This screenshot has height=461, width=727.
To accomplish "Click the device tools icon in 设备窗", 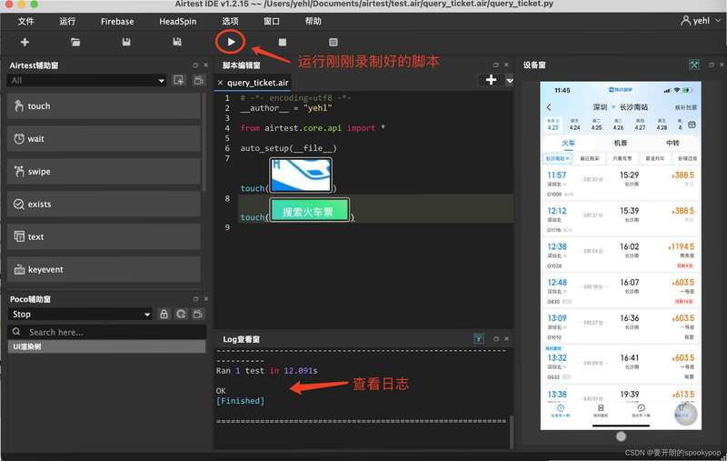I will (693, 65).
